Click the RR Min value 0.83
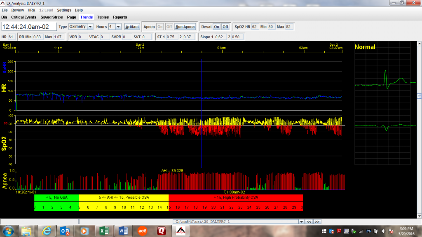The height and width of the screenshot is (237, 422). pyautogui.click(x=38, y=37)
